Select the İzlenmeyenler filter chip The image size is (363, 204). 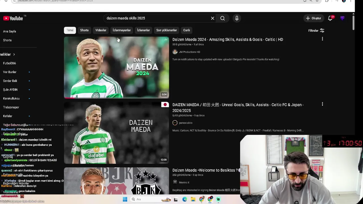122,30
